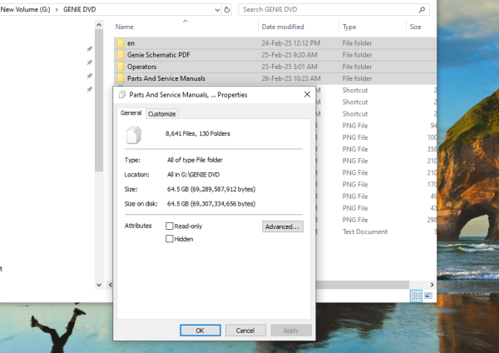The width and height of the screenshot is (499, 353).
Task: Click the fourth pin icon in Quick access
Action: tap(90, 90)
